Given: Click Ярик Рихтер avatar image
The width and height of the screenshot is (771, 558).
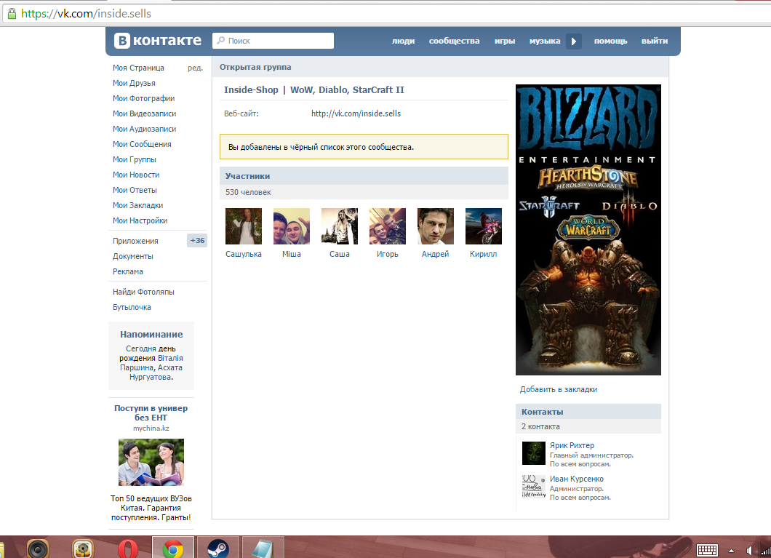Looking at the screenshot, I should [x=533, y=453].
